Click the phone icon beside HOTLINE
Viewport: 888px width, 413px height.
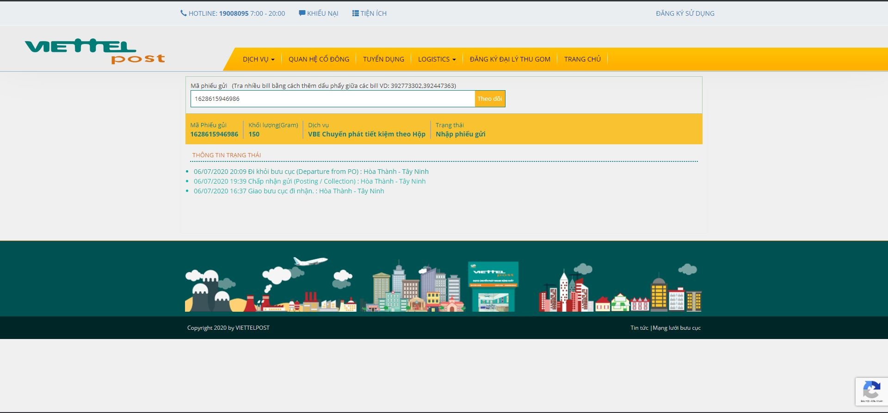(183, 13)
